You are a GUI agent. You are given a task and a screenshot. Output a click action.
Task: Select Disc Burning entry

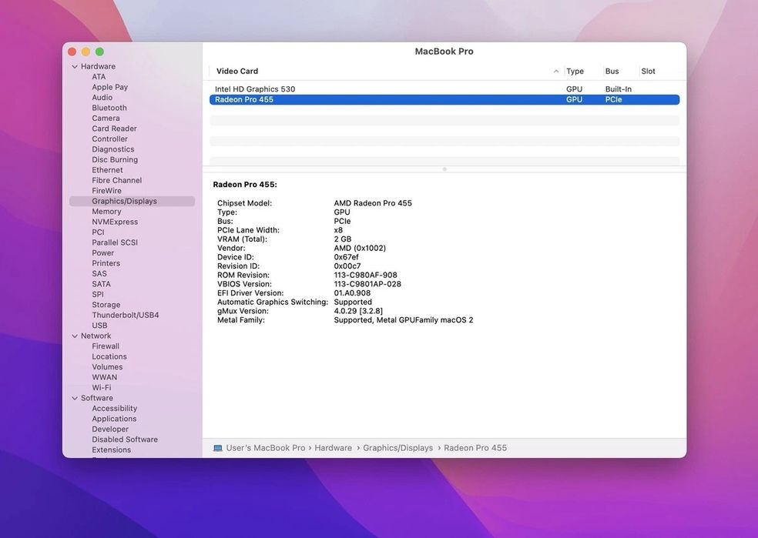(x=115, y=160)
